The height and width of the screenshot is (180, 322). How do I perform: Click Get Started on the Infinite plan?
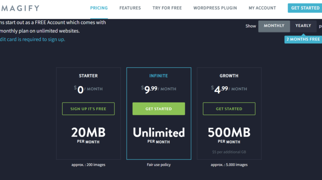(x=158, y=109)
